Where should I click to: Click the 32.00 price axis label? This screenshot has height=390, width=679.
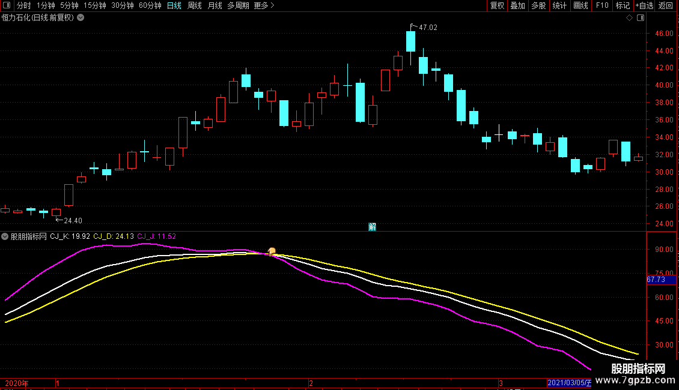(x=664, y=154)
